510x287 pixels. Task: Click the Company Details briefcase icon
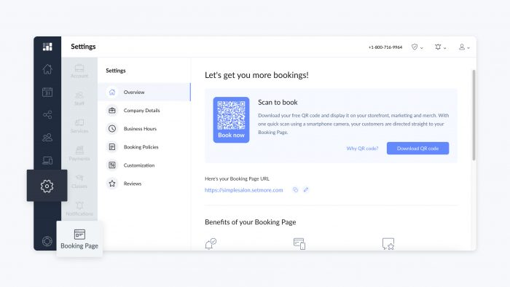(112, 111)
